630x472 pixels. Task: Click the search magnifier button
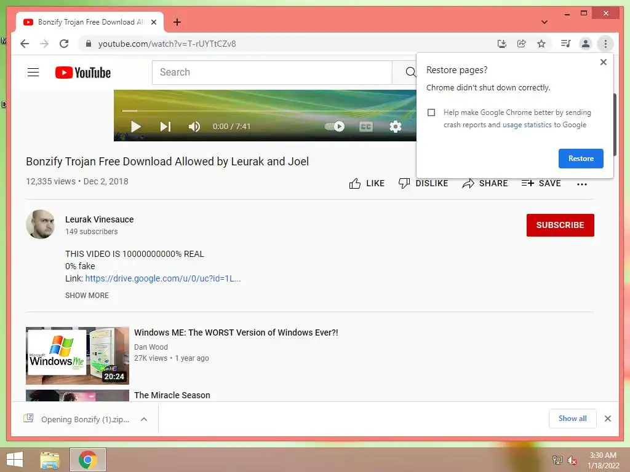[410, 73]
